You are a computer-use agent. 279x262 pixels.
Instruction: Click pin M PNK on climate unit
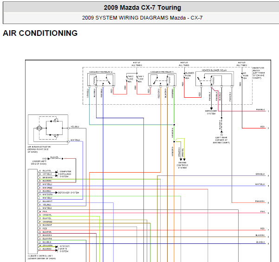(43, 211)
